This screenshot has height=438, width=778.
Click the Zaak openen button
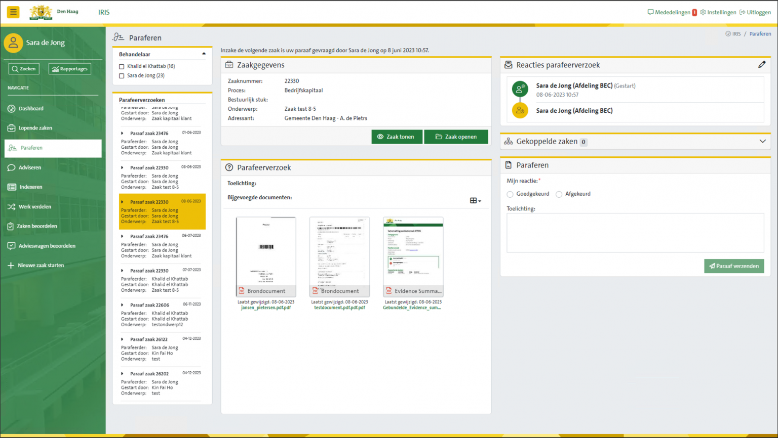(x=456, y=137)
